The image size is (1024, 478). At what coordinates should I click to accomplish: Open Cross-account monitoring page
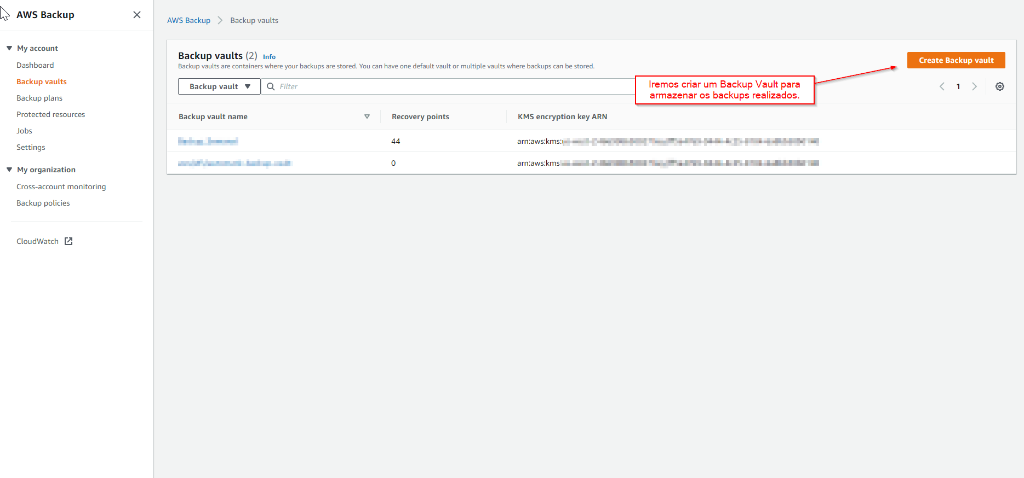click(61, 186)
